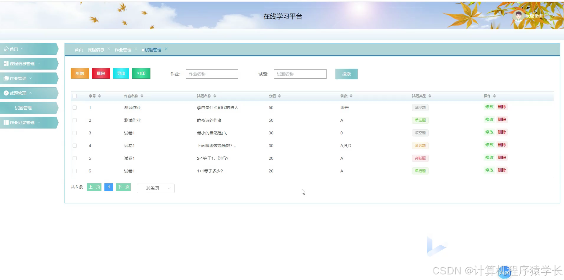The height and width of the screenshot is (280, 564).
Task: Click the green 打印 button
Action: [141, 73]
